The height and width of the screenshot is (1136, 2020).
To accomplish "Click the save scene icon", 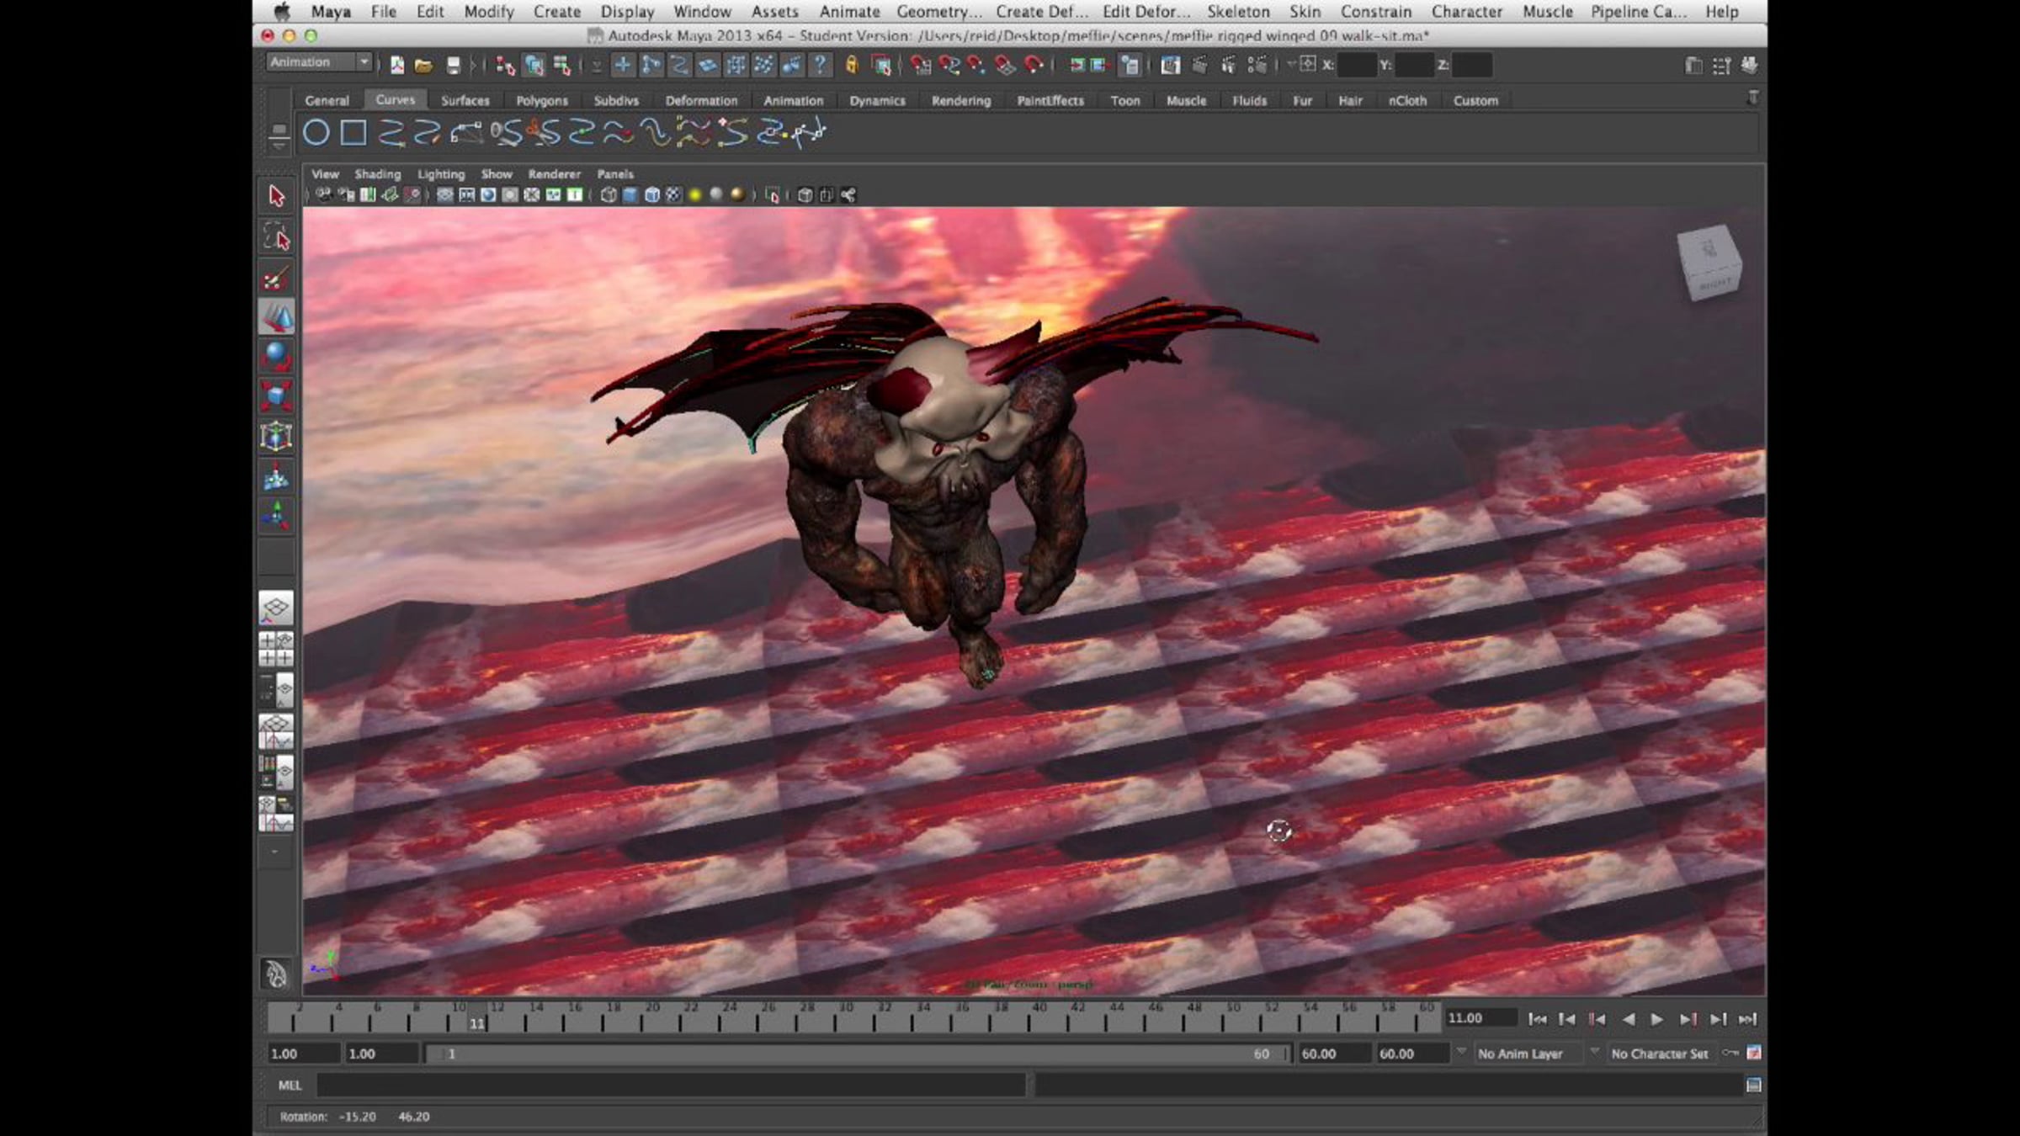I will click(453, 65).
